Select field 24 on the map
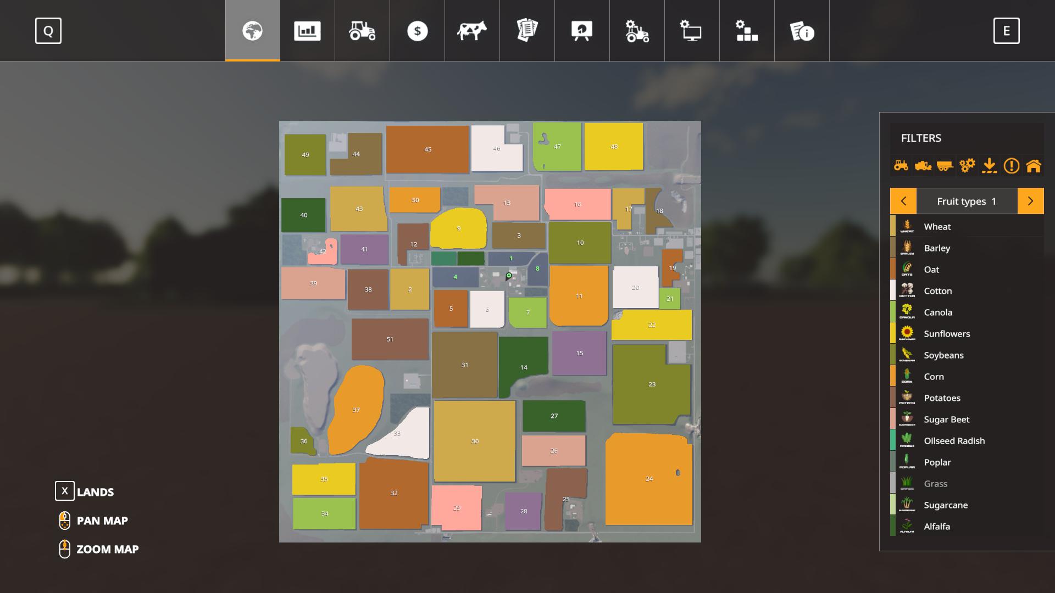Image resolution: width=1055 pixels, height=593 pixels. pyautogui.click(x=649, y=479)
